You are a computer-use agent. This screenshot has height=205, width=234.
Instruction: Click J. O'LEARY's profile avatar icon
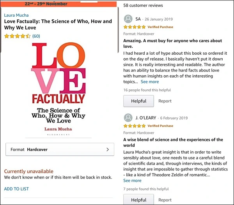click(x=128, y=118)
